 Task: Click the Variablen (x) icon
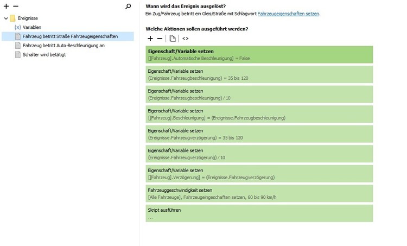point(17,27)
